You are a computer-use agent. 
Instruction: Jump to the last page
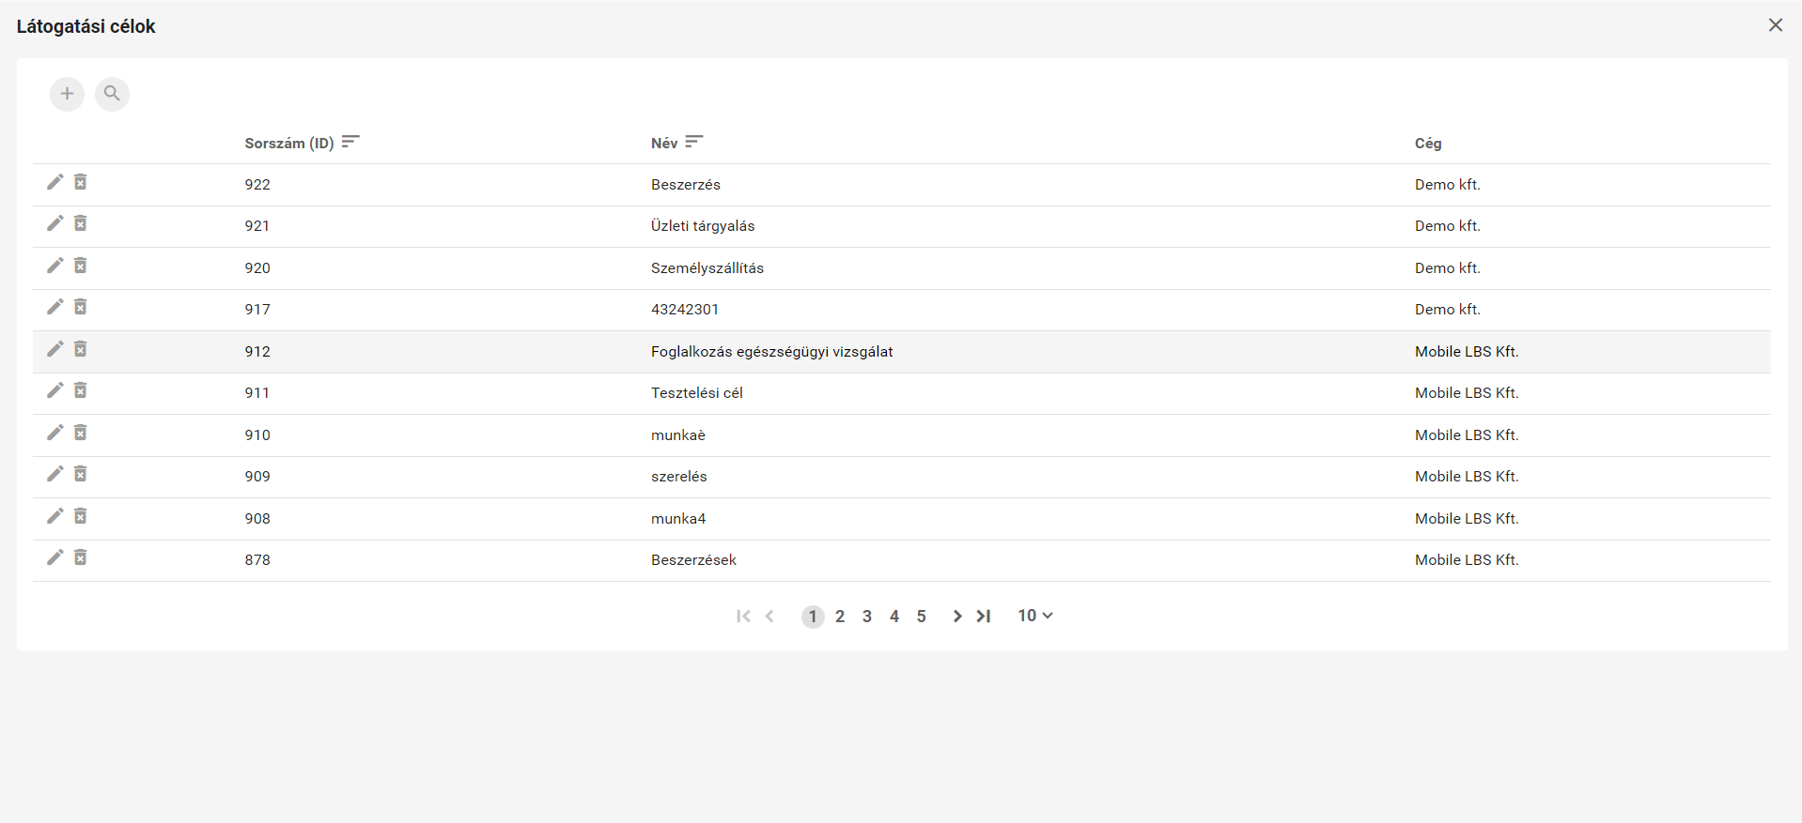(984, 617)
